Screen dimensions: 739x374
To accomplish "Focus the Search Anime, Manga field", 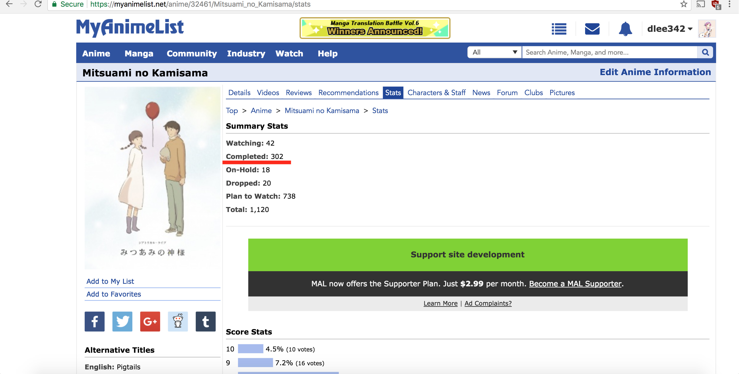I will 610,53.
